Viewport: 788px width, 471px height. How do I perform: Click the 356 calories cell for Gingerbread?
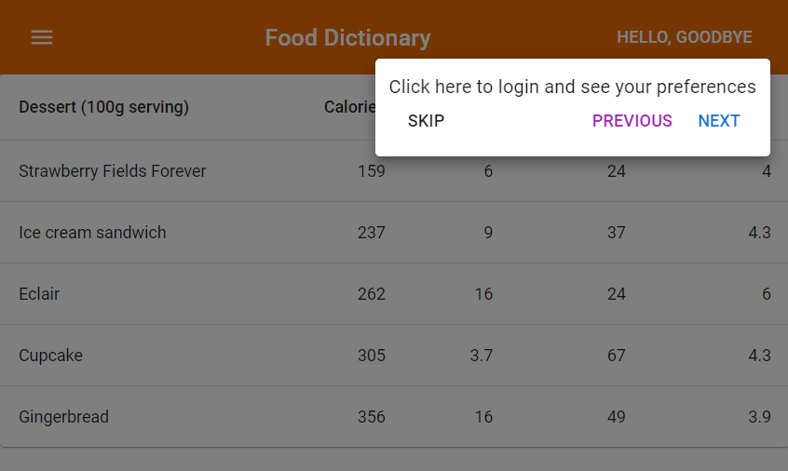pyautogui.click(x=371, y=417)
